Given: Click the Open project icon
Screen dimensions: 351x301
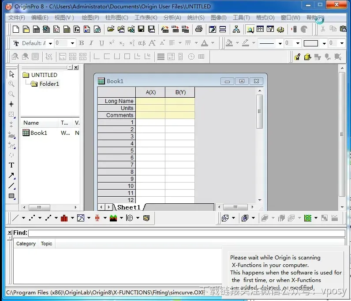Looking at the screenshot, I should tap(111, 29).
